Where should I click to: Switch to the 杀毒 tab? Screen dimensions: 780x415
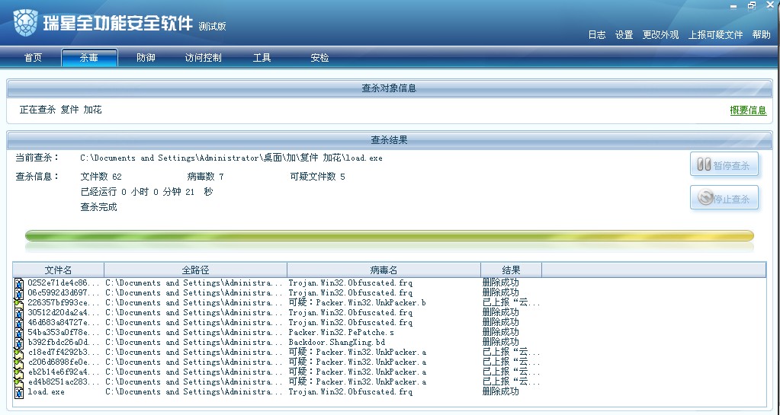89,58
